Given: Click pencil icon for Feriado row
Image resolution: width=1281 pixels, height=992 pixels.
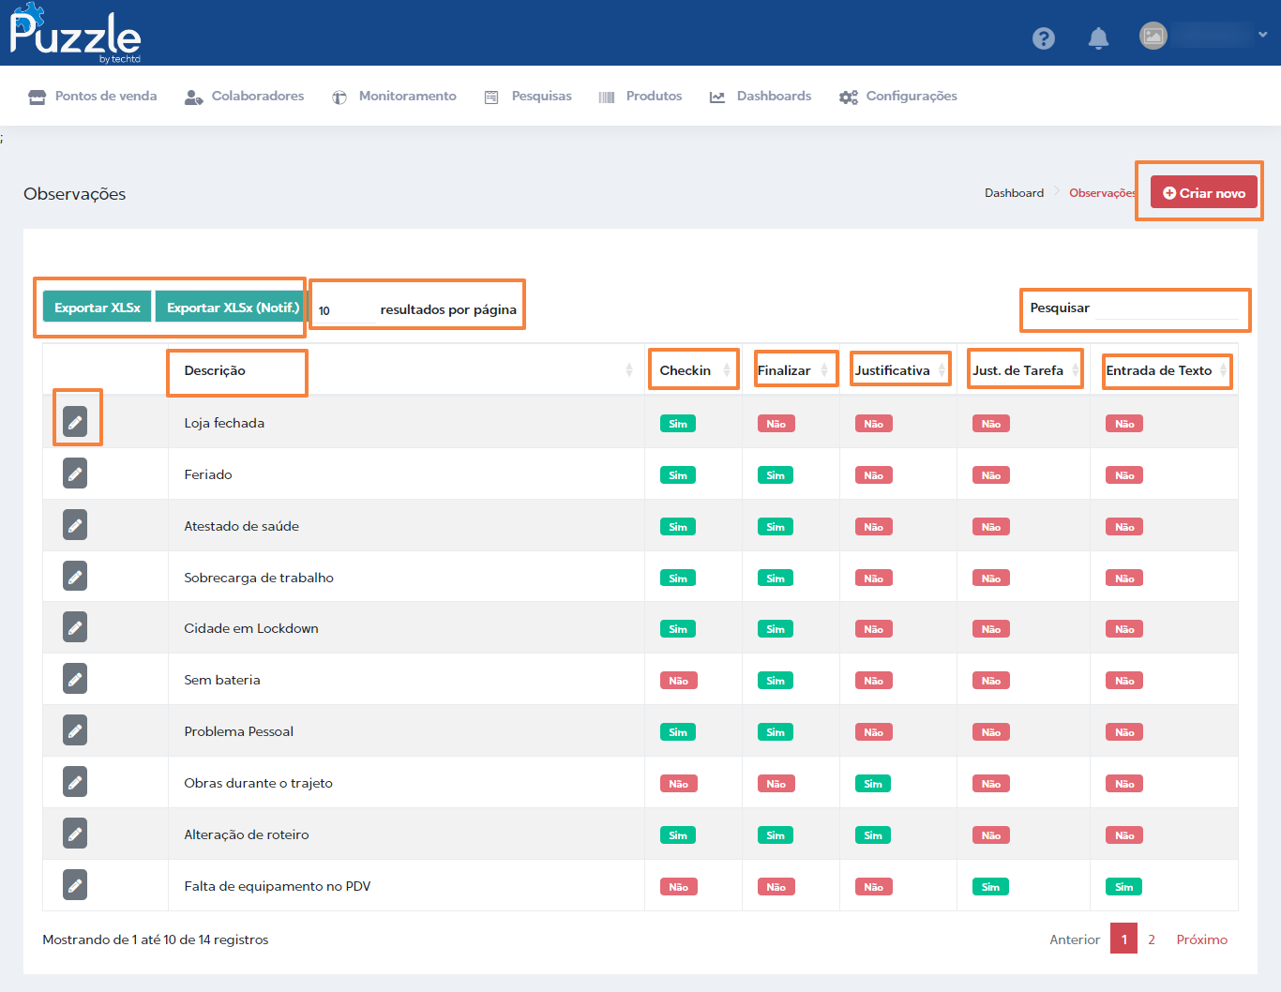Looking at the screenshot, I should point(75,474).
